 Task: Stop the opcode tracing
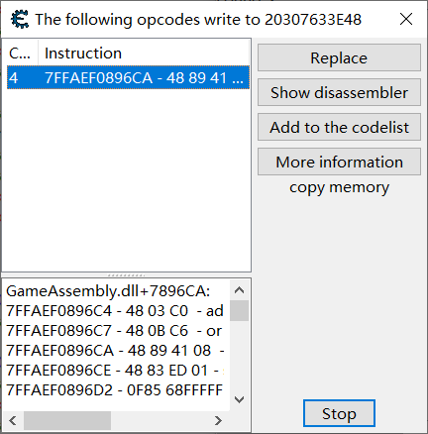pyautogui.click(x=339, y=413)
